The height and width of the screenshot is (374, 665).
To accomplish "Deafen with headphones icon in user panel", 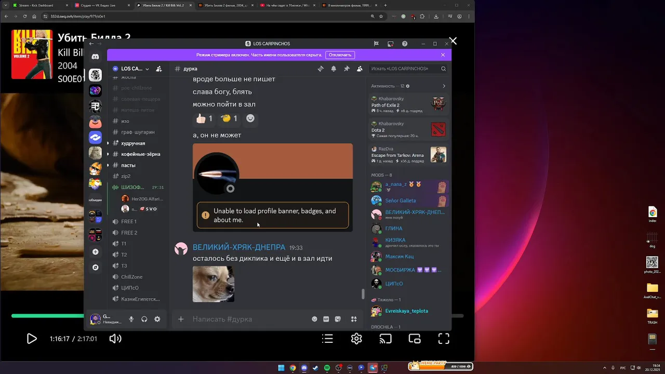I will point(144,319).
